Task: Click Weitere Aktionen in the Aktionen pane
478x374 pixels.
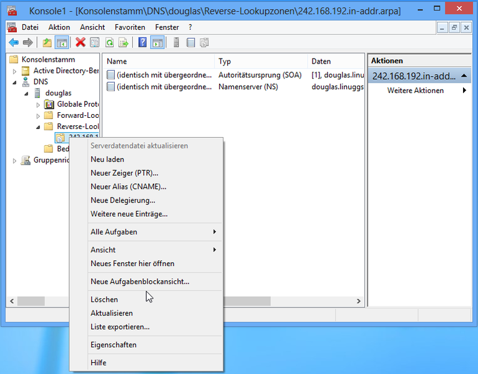Action: [x=416, y=90]
